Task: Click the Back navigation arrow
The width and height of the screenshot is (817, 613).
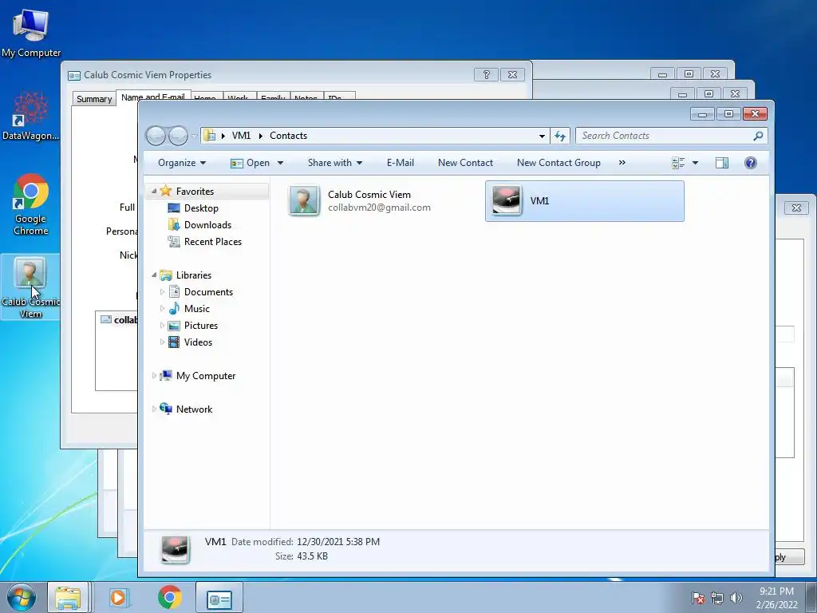Action: click(156, 136)
